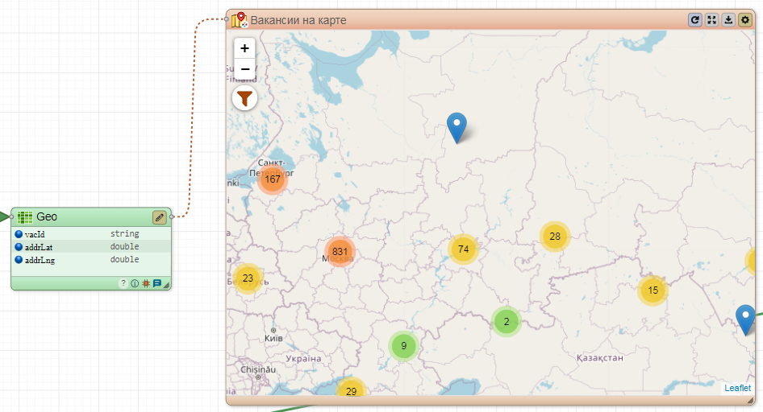This screenshot has width=763, height=412.
Task: Click the green cluster labeled 9
Action: 403,347
